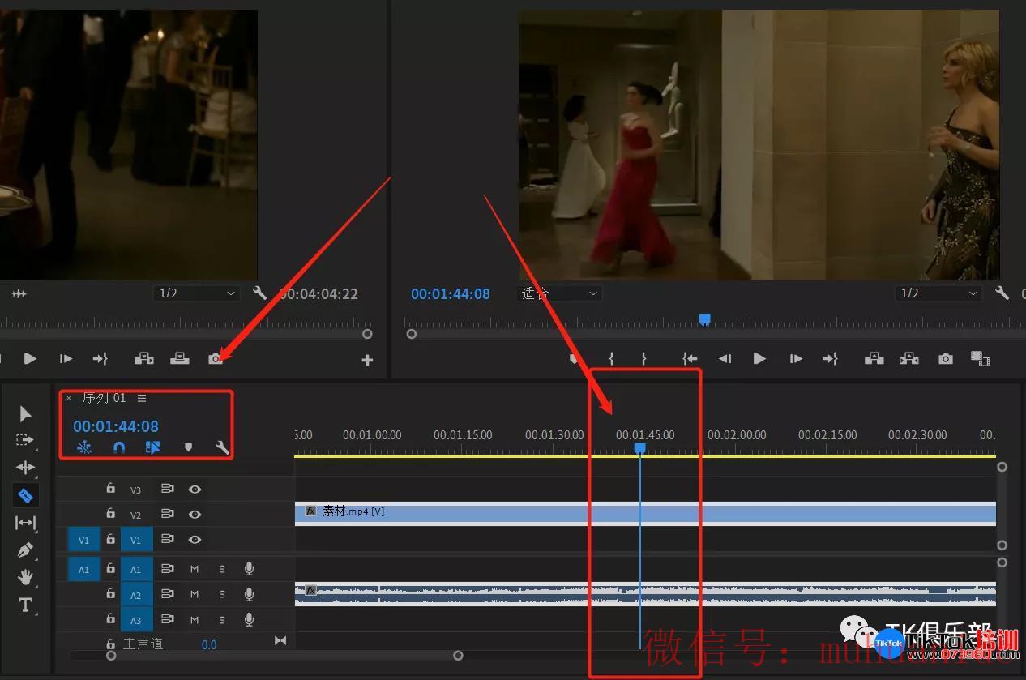1026x680 pixels.
Task: Go to Out point in Program monitor
Action: (x=831, y=358)
